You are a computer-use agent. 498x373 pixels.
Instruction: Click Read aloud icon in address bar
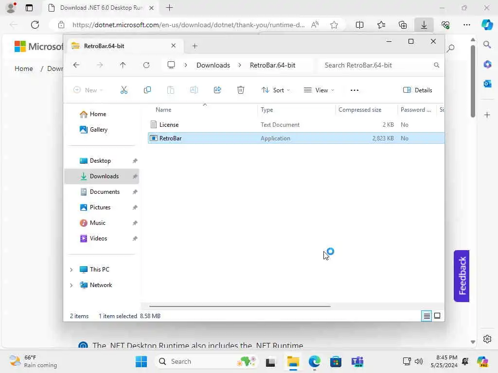point(315,25)
